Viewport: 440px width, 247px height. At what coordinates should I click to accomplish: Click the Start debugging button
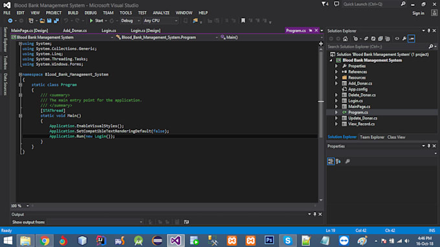click(x=96, y=21)
